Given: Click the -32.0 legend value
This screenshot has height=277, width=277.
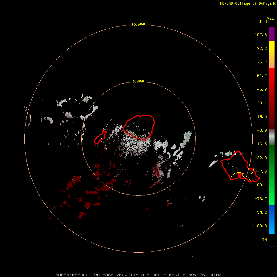Looking at the screenshot, I should (x=261, y=158).
